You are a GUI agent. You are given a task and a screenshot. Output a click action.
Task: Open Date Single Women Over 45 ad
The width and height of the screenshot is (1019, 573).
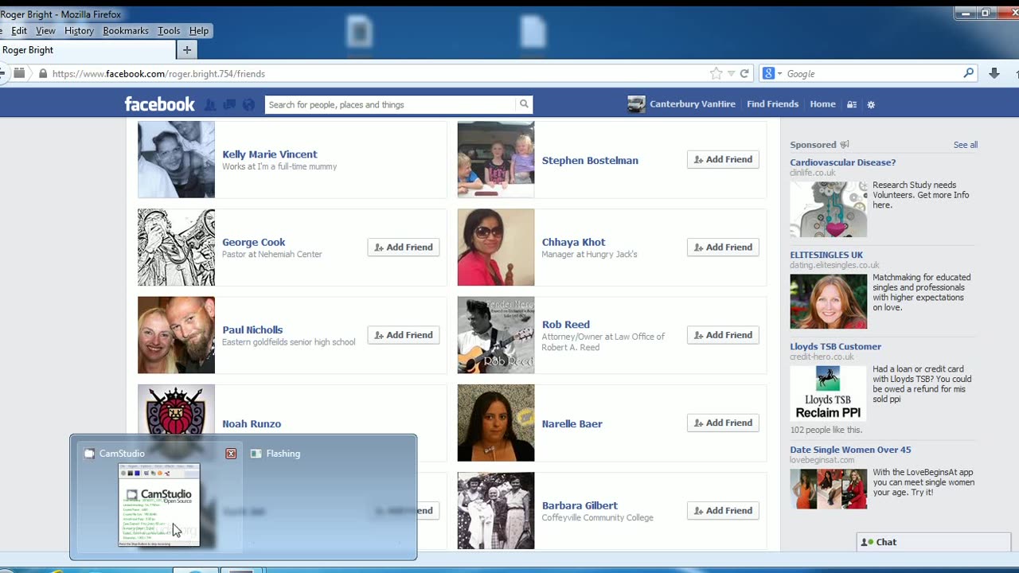850,450
